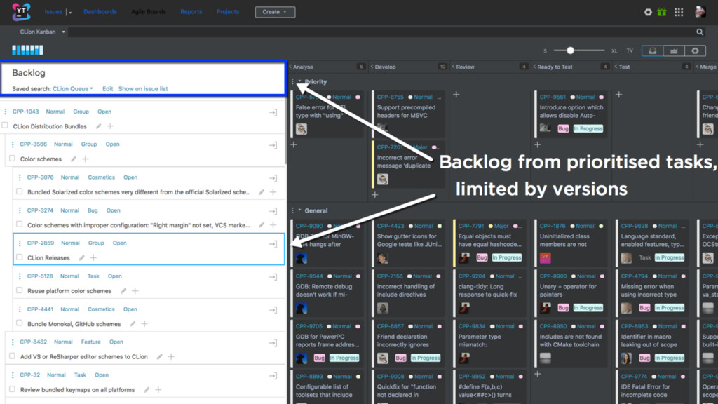Collapse the Review column
Viewport: 718px width, 404px height.
click(x=453, y=67)
